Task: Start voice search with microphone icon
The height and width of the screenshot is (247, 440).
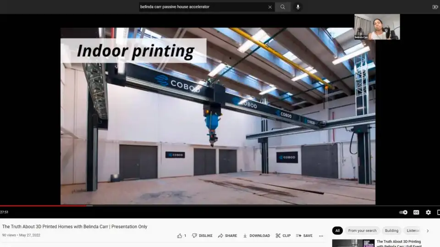Action: [x=298, y=7]
